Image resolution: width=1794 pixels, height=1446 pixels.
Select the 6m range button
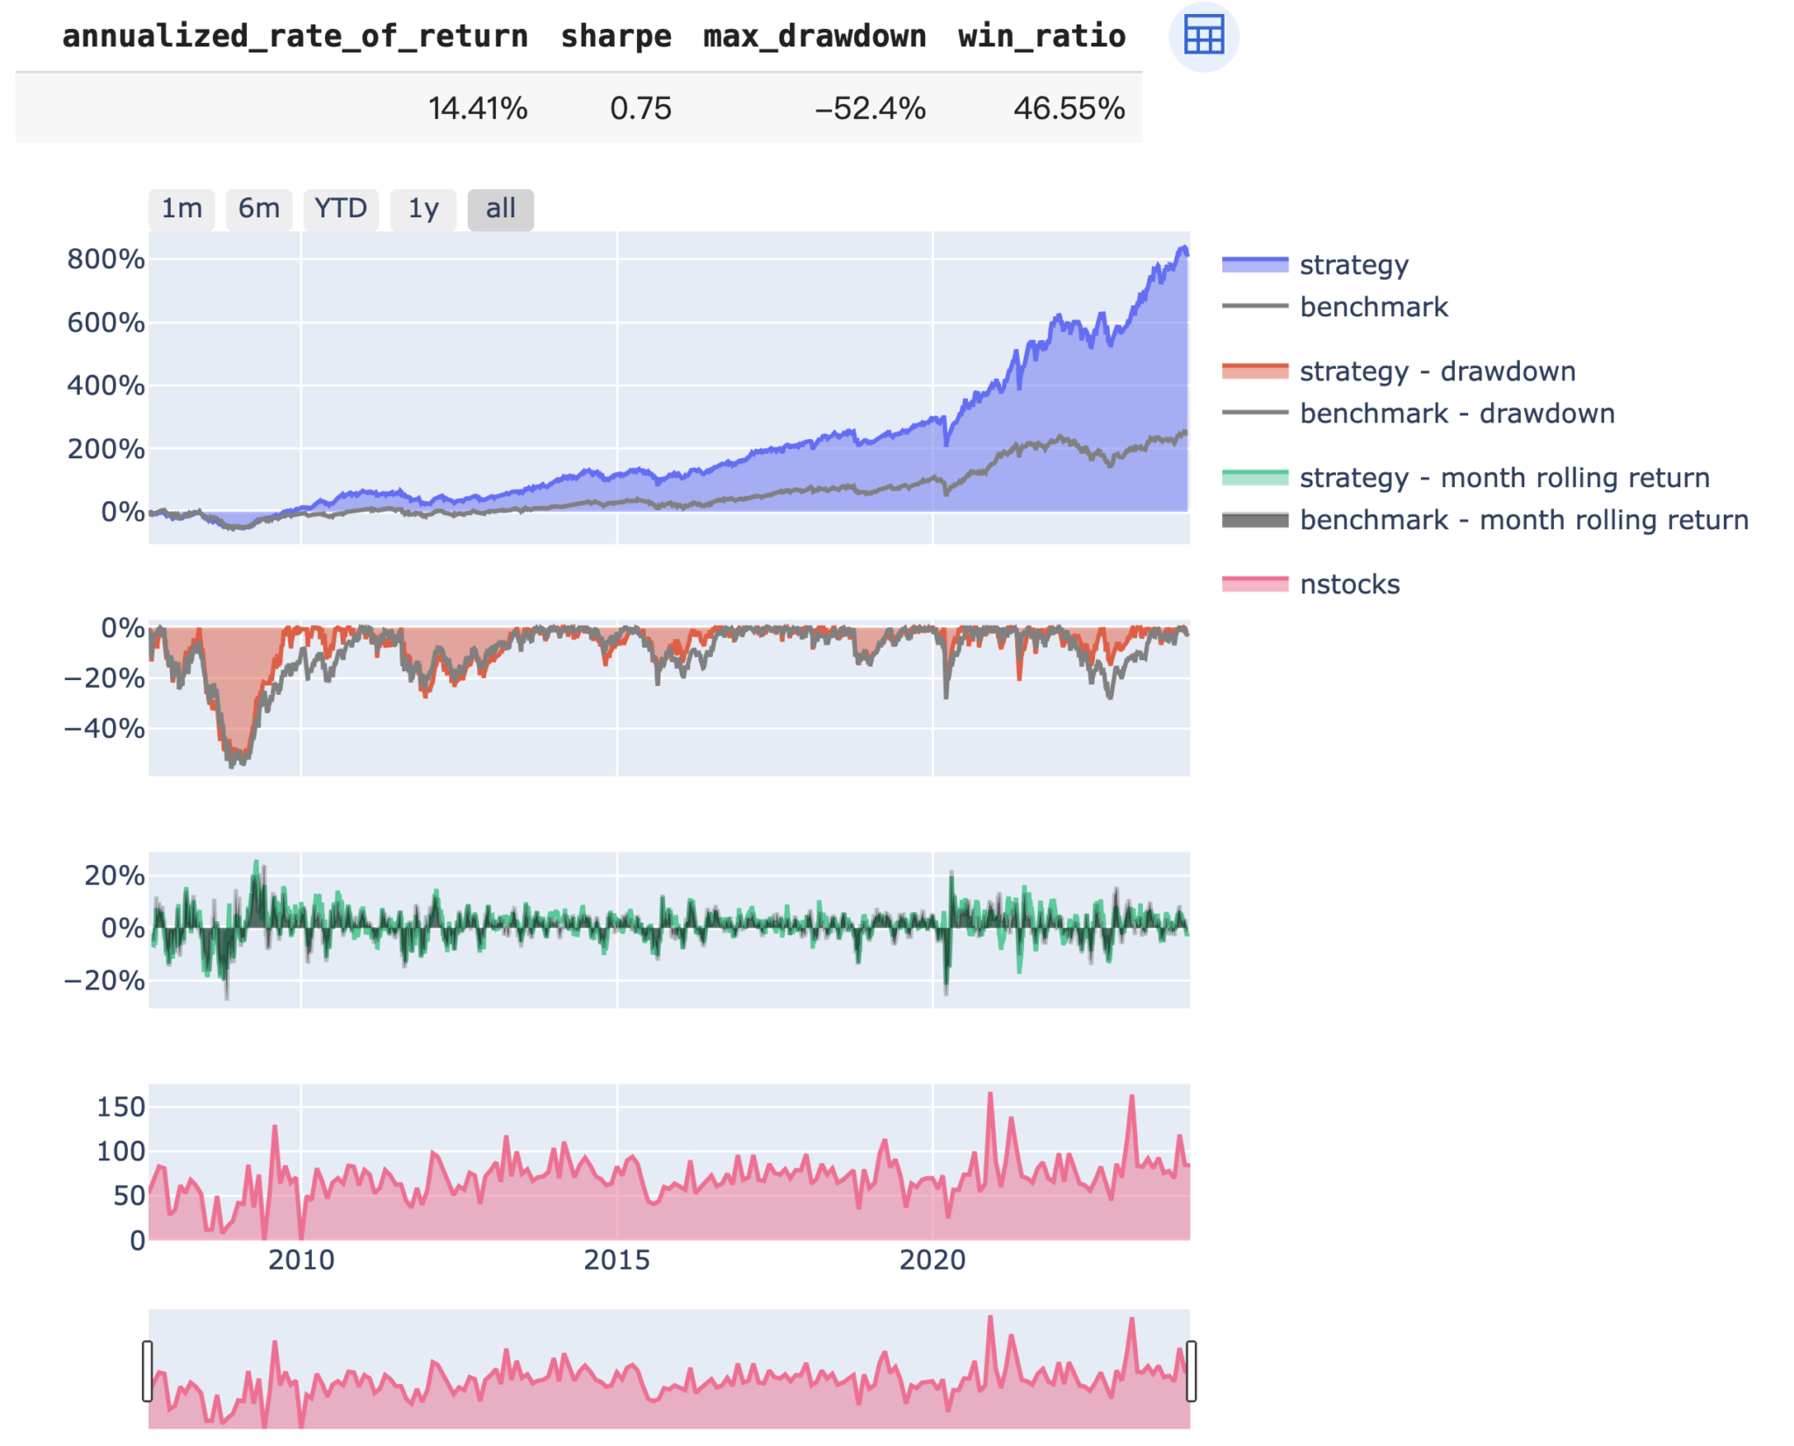[258, 209]
